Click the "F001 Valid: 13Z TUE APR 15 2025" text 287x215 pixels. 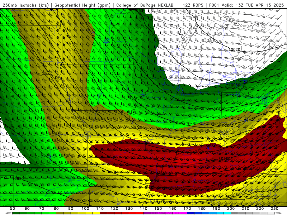click(246, 5)
